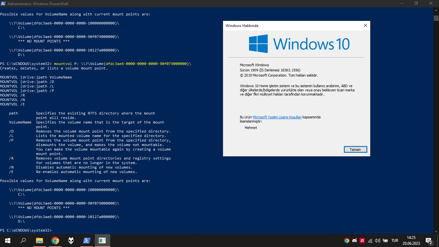The image size is (439, 247).
Task: Open AMD software tray icon
Action: [362, 240]
